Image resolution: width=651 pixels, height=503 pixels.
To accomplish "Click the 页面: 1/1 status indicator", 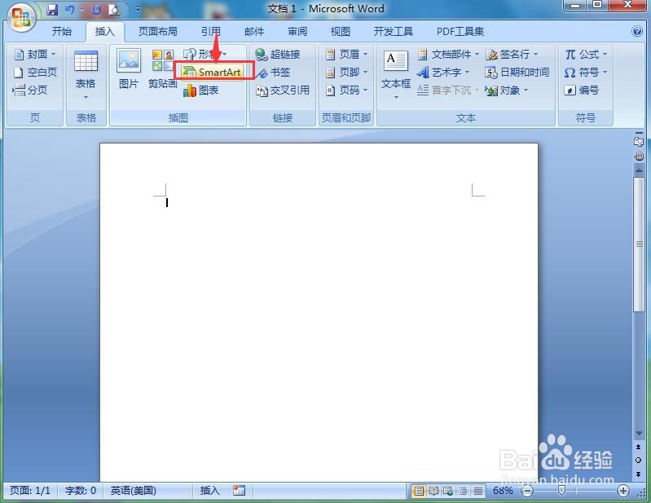I will point(30,491).
